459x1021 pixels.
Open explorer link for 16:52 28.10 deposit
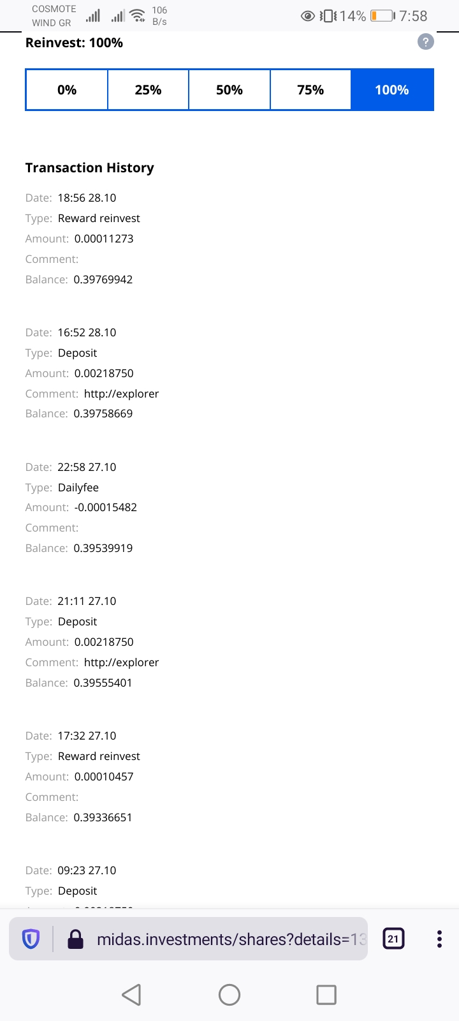[121, 394]
